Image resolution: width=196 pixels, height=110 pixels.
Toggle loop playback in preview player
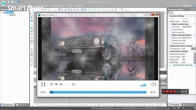tap(73, 84)
